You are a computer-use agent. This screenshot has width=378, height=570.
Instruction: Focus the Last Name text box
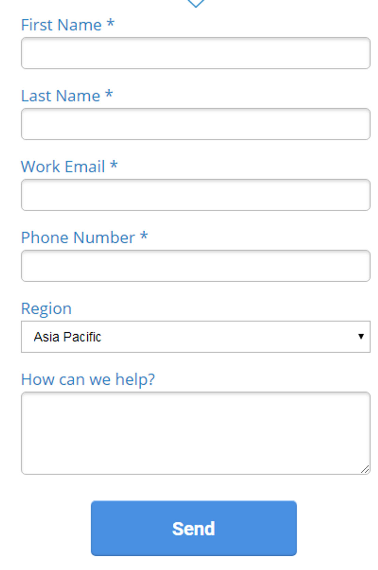[195, 124]
